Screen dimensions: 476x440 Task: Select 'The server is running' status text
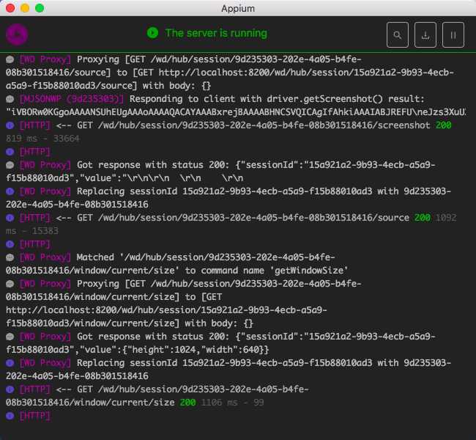pyautogui.click(x=216, y=33)
